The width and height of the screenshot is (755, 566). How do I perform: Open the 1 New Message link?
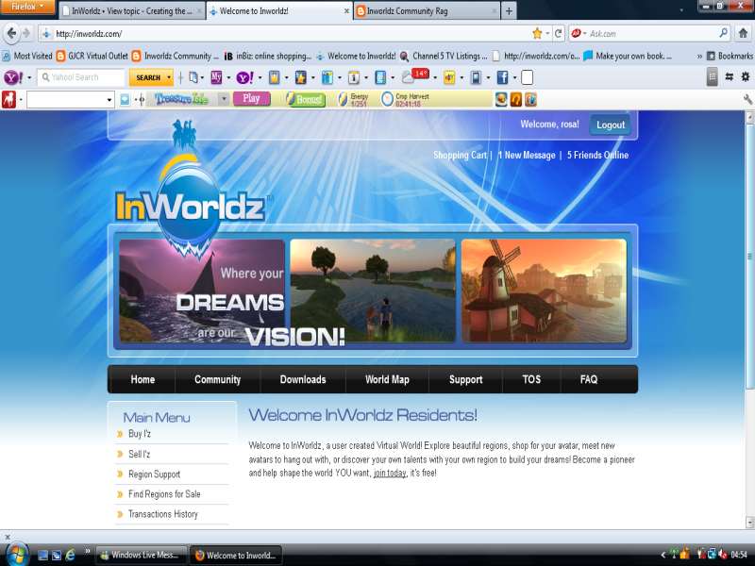(x=527, y=155)
